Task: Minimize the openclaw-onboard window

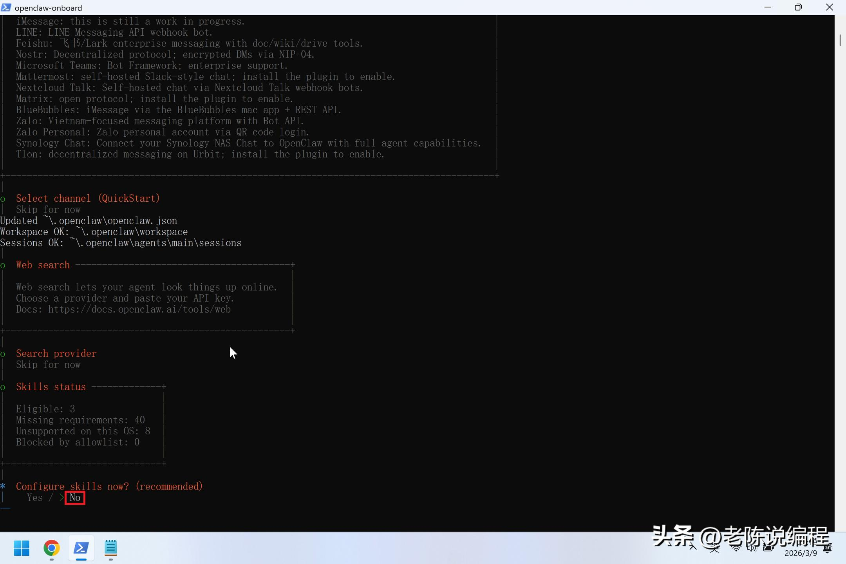Action: [x=768, y=7]
